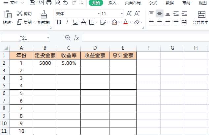
Task: Switch to the 插入 tab
Action: [x=112, y=3]
